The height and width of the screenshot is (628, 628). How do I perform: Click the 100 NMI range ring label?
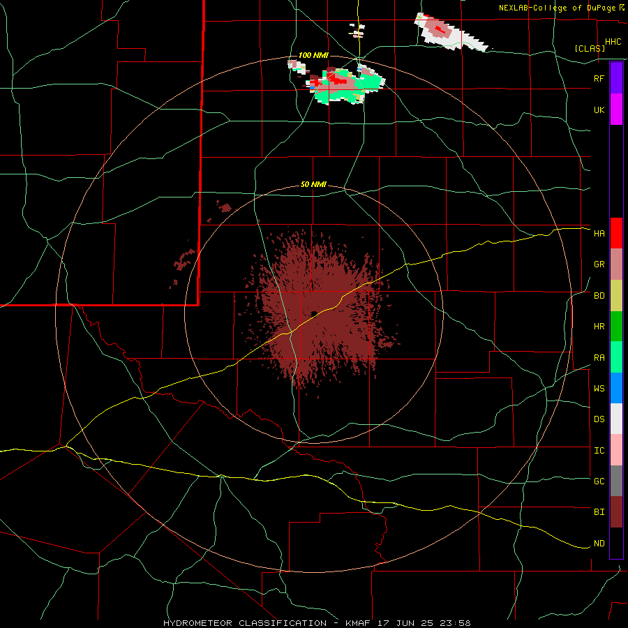(x=313, y=55)
